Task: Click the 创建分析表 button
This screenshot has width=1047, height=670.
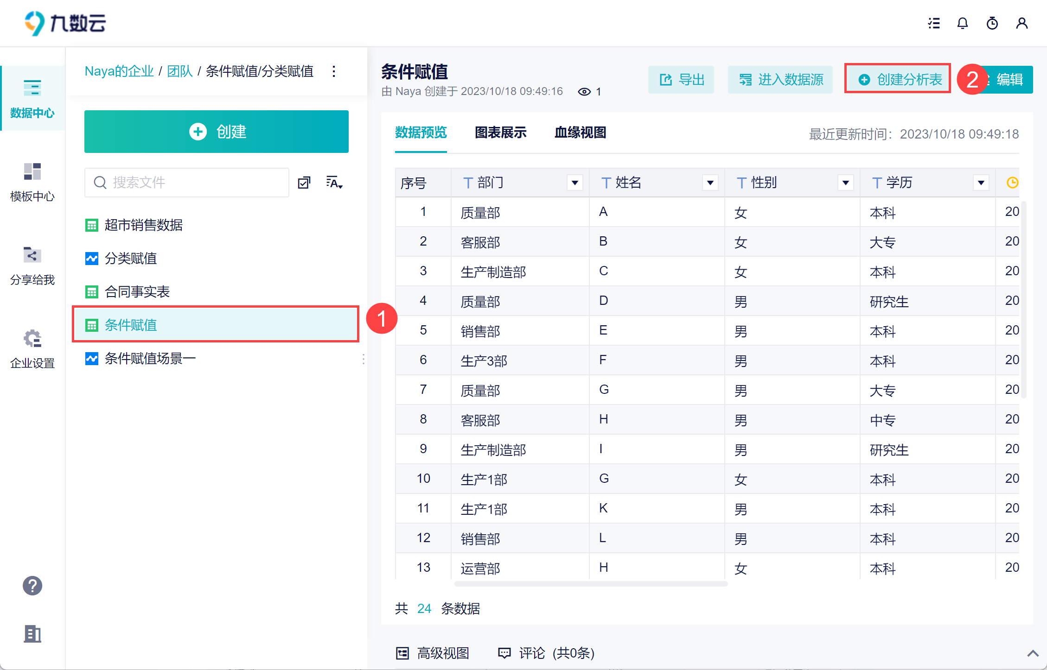Action: (x=899, y=80)
